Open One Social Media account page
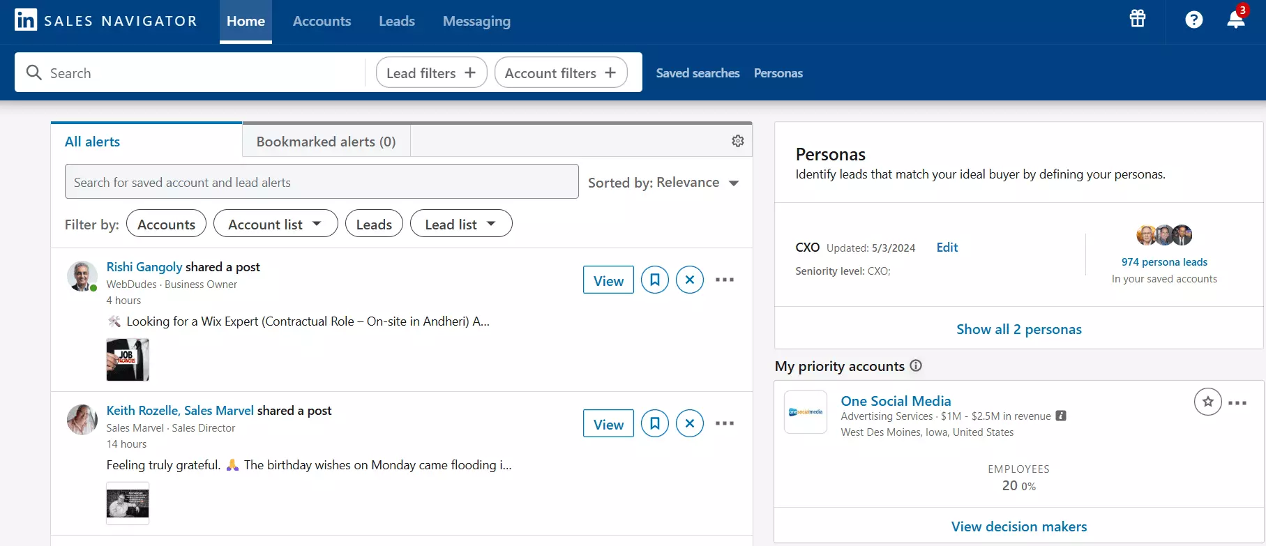The width and height of the screenshot is (1266, 546). [896, 400]
